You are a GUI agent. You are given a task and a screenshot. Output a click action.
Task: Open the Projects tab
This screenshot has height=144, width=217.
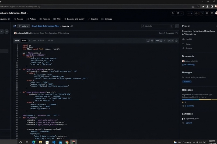pyautogui.click(x=45, y=19)
